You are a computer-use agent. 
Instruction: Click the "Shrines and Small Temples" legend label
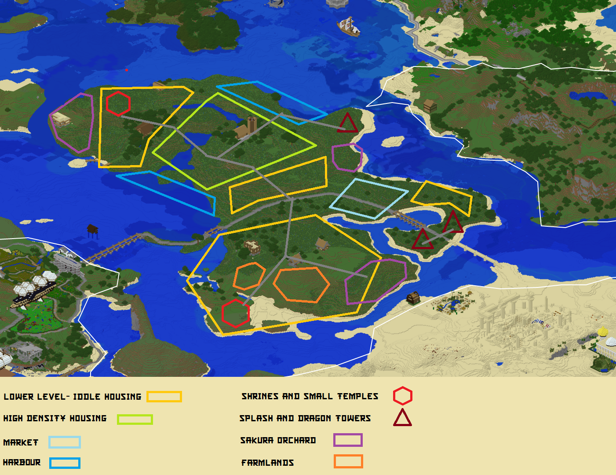point(310,396)
